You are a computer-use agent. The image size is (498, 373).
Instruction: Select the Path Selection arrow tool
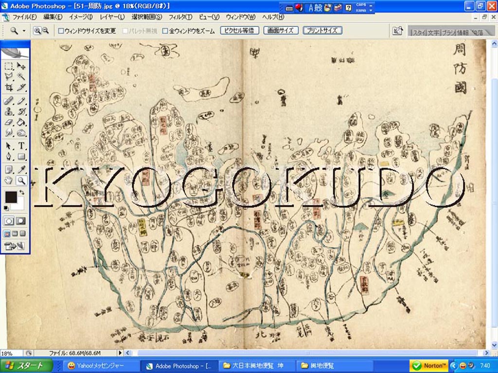[x=9, y=146]
